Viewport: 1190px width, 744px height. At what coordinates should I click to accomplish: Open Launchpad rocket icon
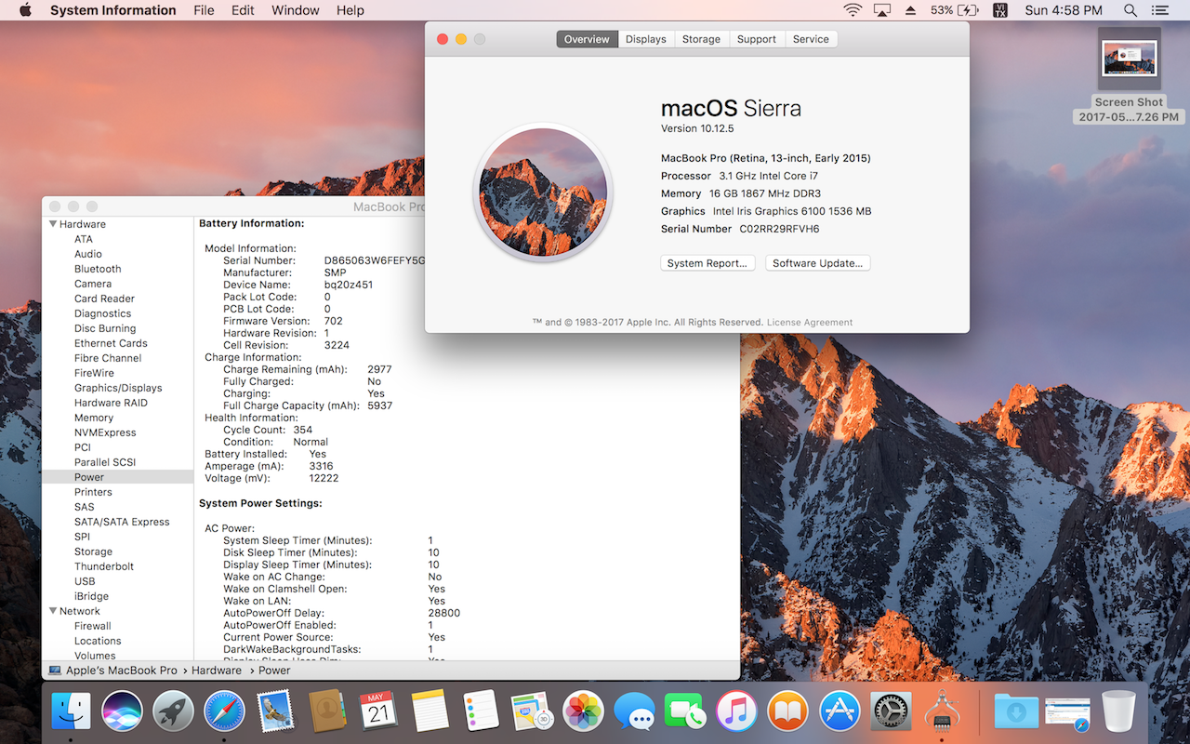point(173,711)
